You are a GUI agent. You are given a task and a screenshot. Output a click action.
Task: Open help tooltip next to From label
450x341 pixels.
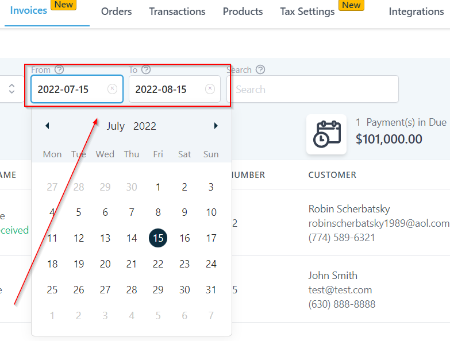coord(59,69)
